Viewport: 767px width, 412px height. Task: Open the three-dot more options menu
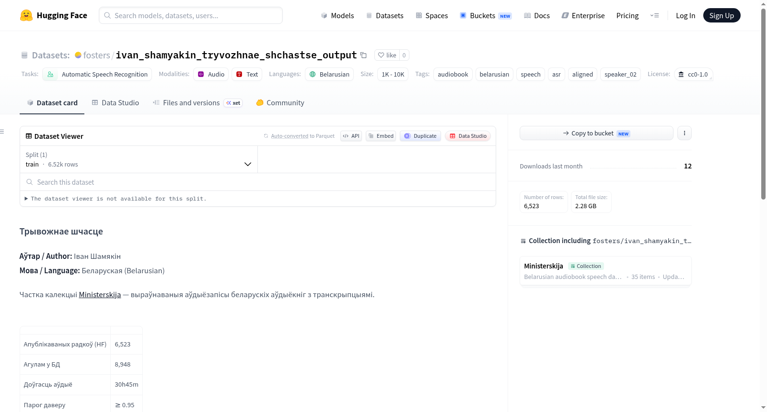tap(685, 133)
